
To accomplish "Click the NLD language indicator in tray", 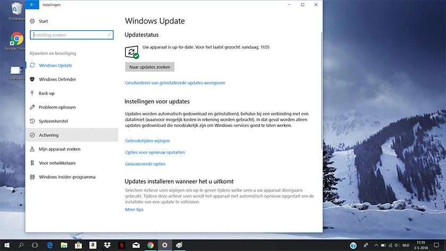I will pyautogui.click(x=406, y=245).
